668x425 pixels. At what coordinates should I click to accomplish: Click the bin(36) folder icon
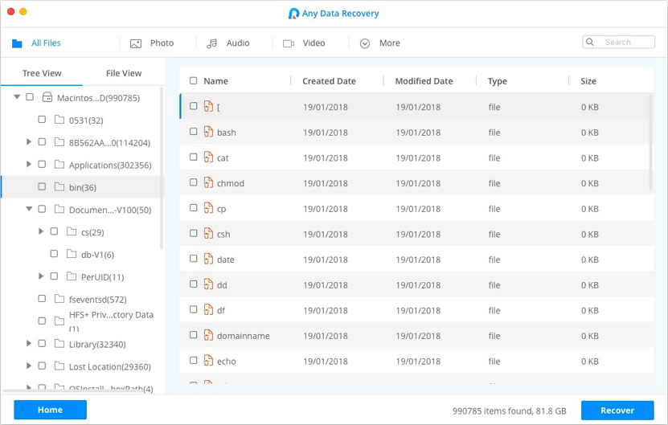pyautogui.click(x=59, y=186)
